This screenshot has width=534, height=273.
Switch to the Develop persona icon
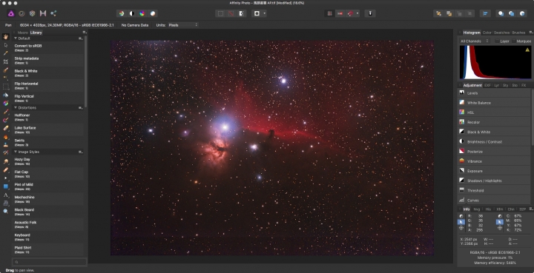tap(33, 13)
